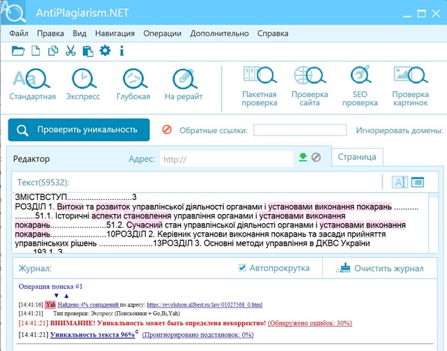
Task: Open Пакетная проверка tool
Action: click(260, 86)
